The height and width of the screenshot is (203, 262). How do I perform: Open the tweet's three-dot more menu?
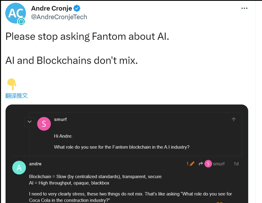tap(244, 8)
